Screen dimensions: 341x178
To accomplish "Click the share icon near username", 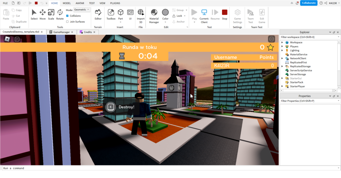I will point(326,3).
